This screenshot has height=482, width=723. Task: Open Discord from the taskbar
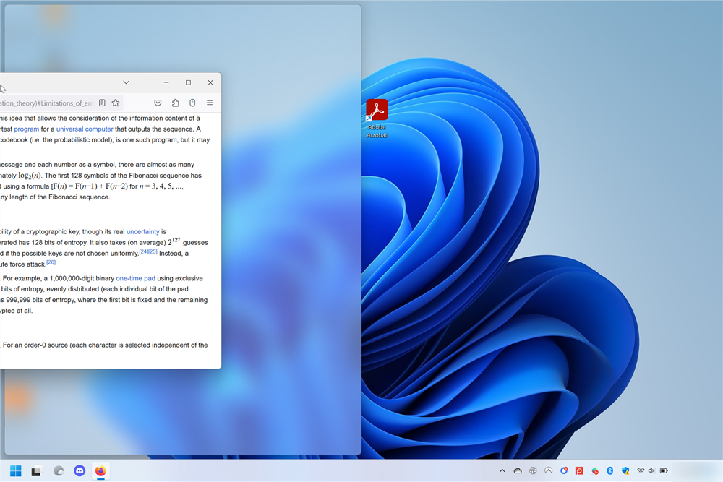pos(79,470)
